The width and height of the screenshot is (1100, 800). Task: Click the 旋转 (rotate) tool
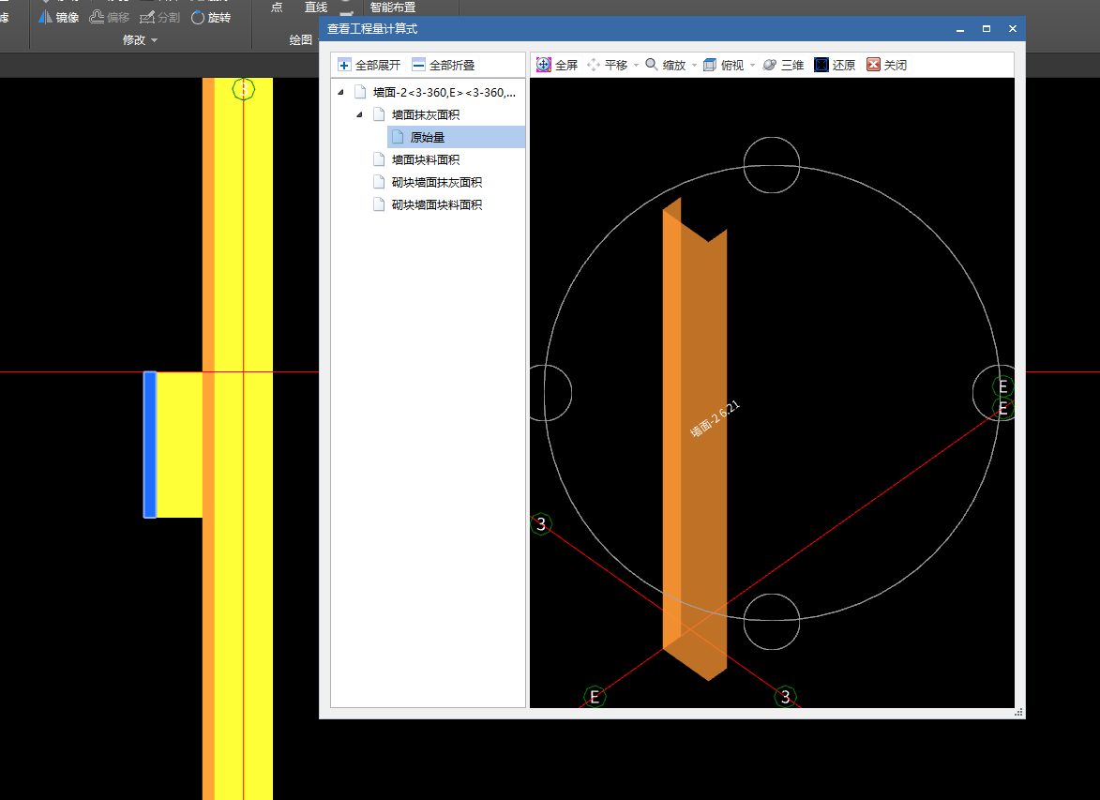tap(210, 18)
